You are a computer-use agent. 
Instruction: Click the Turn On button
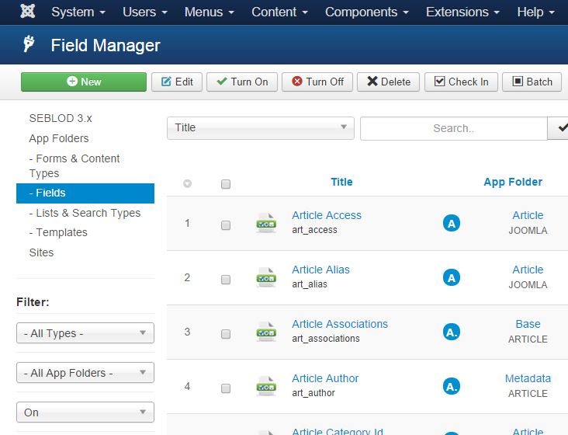242,82
